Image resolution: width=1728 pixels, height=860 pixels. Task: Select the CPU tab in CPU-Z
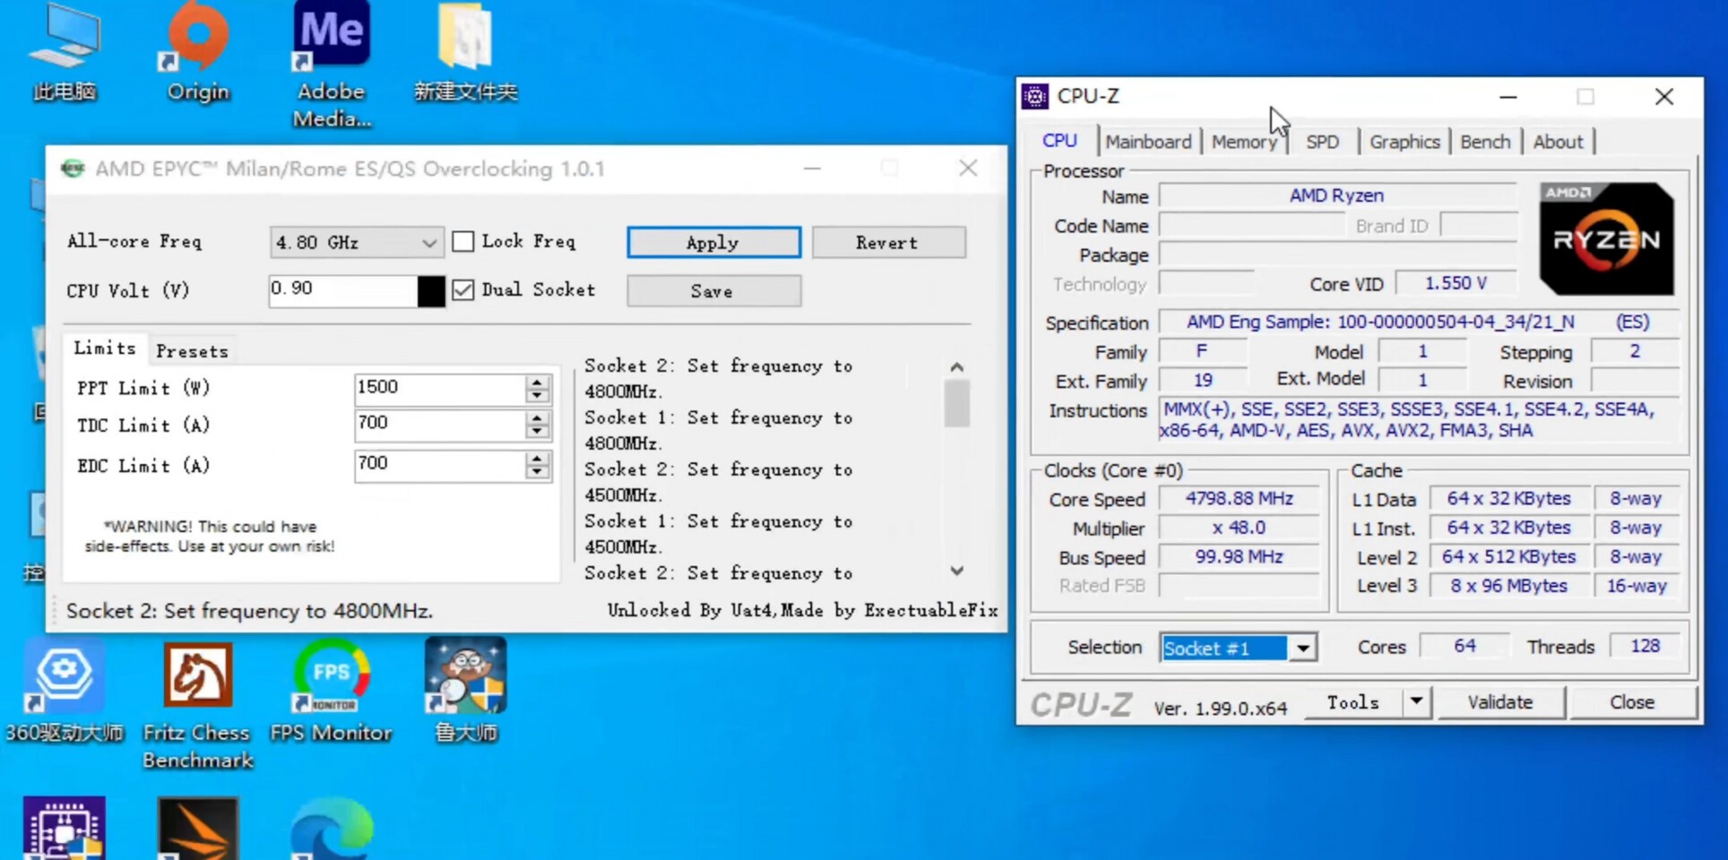coord(1059,141)
